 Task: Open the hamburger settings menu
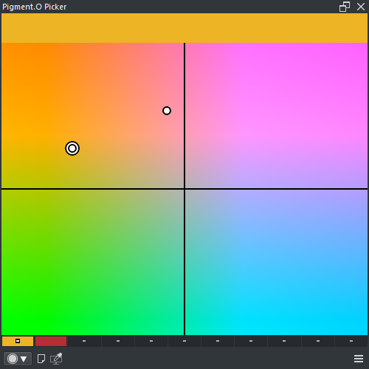coord(359,359)
